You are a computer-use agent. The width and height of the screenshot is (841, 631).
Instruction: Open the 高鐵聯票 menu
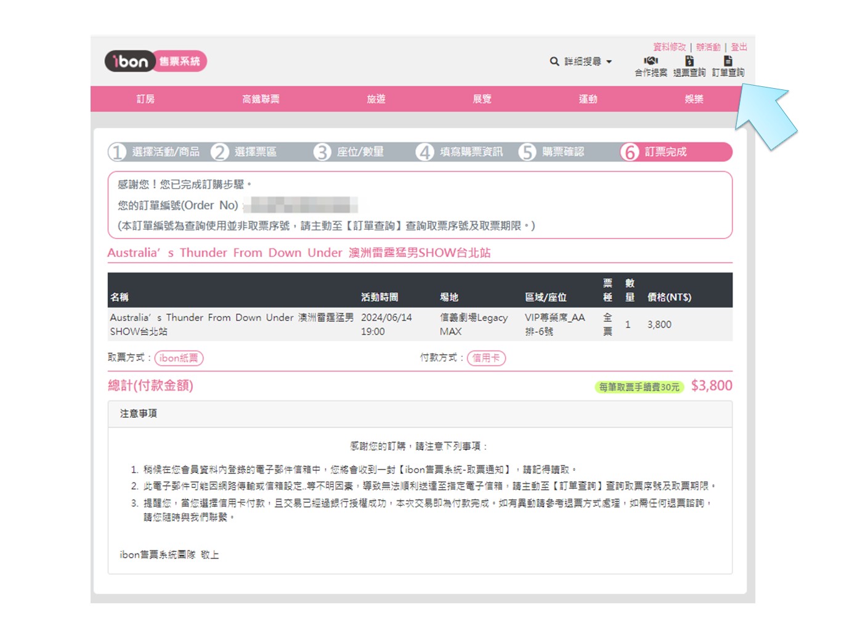[x=261, y=99]
